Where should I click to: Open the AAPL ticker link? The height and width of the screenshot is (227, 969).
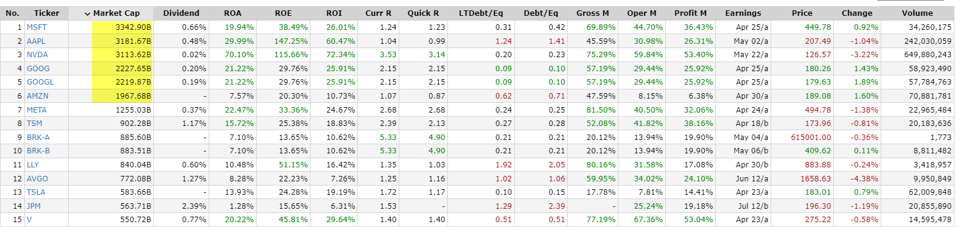coord(36,41)
